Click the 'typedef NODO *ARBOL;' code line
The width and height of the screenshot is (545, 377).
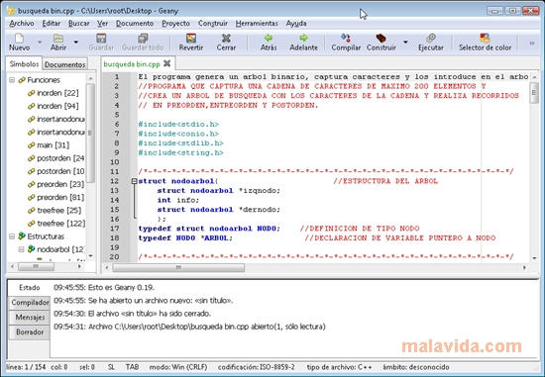(185, 238)
